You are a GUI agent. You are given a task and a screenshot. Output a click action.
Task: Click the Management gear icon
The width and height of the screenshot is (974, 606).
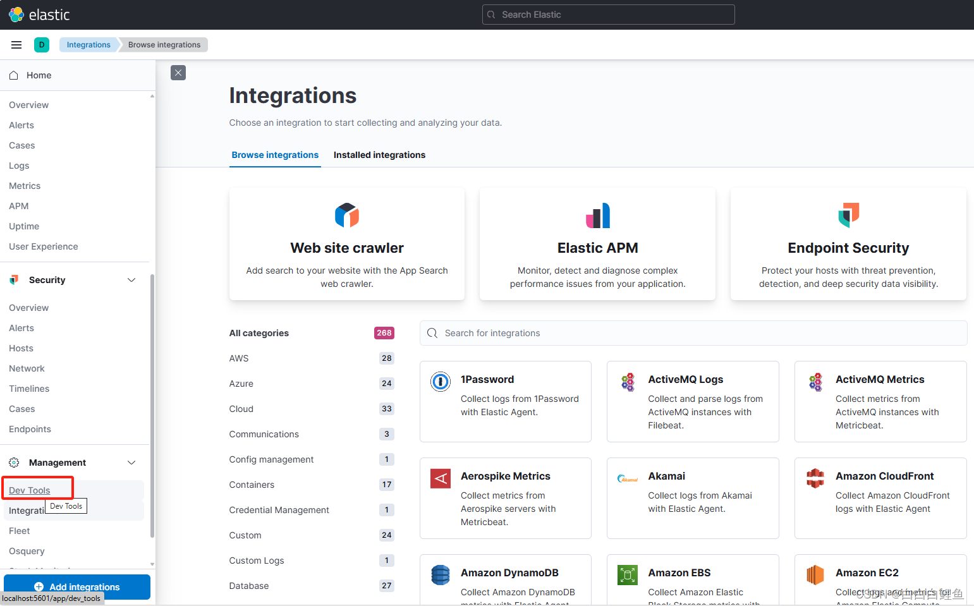[14, 462]
